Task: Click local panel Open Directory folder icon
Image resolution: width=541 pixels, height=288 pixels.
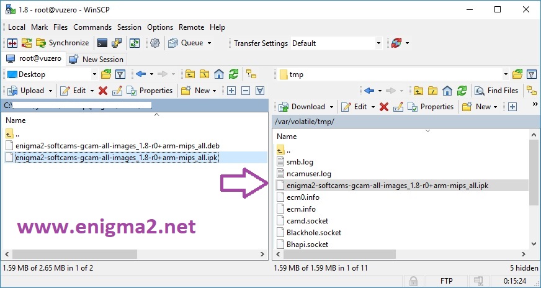Action: [106, 74]
